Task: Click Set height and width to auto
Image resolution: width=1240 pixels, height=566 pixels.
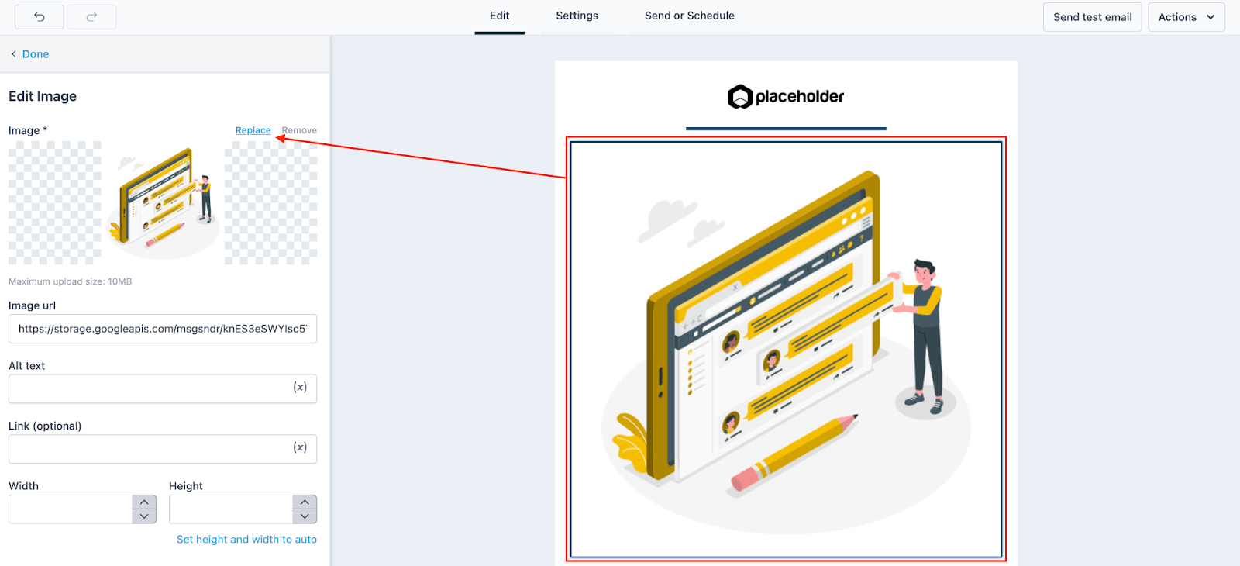Action: pos(246,540)
